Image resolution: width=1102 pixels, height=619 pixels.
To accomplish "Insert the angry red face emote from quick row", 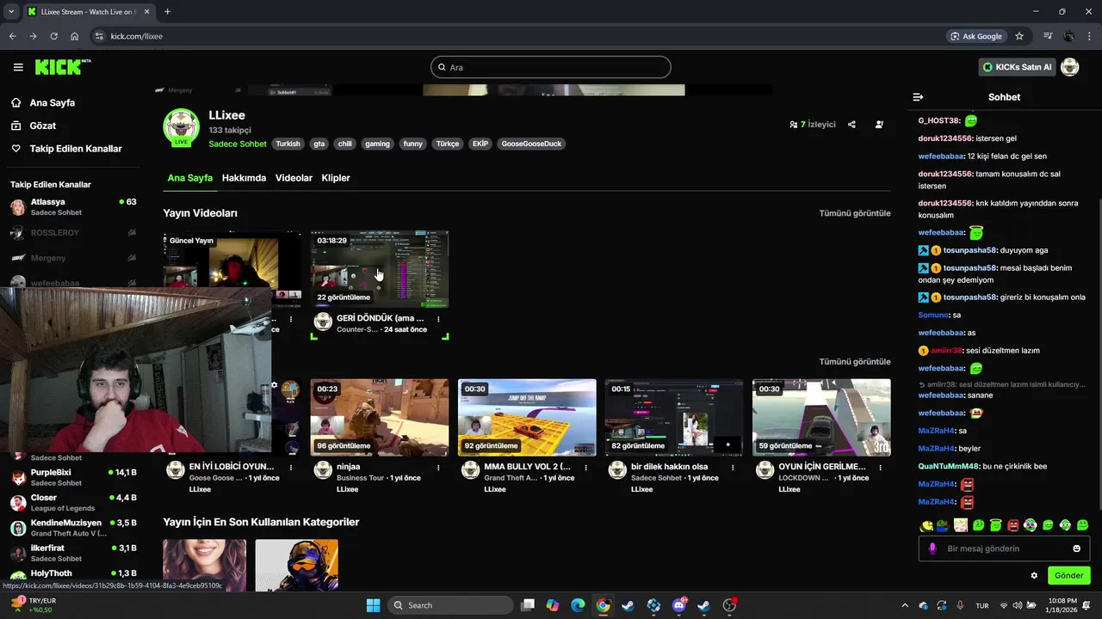I will point(1013,525).
